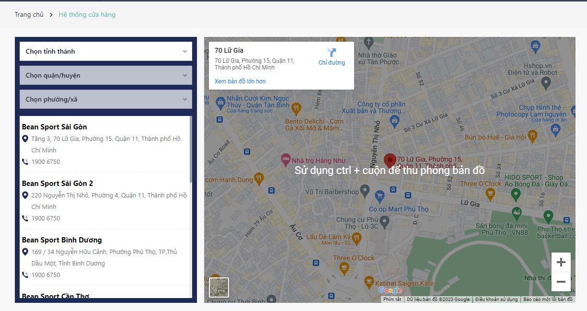The image size is (587, 311).
Task: Select the cơm Hạnh Dung restaurant marker
Action: [x=259, y=178]
